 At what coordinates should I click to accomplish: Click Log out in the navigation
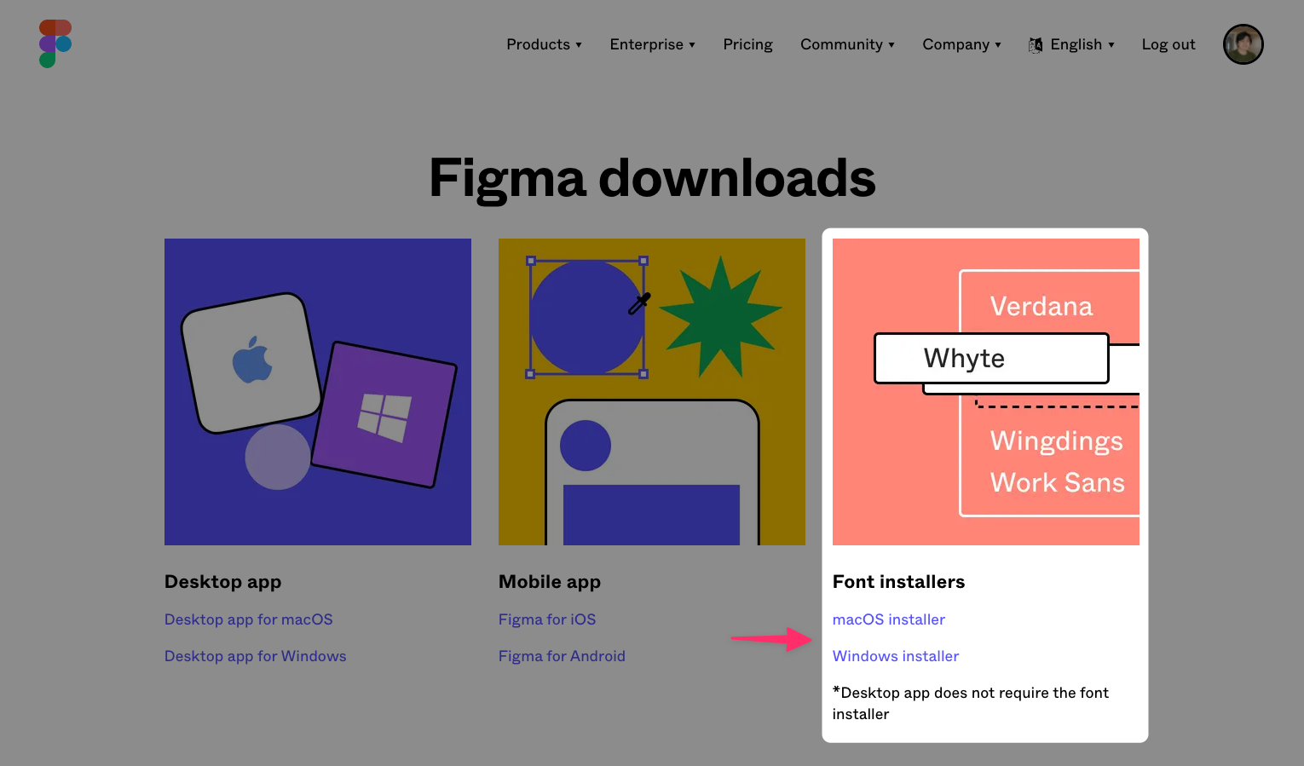pyautogui.click(x=1168, y=44)
